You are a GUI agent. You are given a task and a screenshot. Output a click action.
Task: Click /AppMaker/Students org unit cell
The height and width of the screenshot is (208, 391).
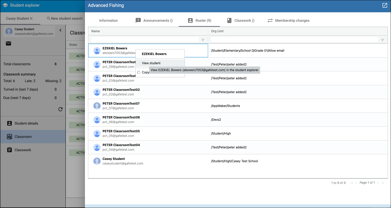coord(226,106)
